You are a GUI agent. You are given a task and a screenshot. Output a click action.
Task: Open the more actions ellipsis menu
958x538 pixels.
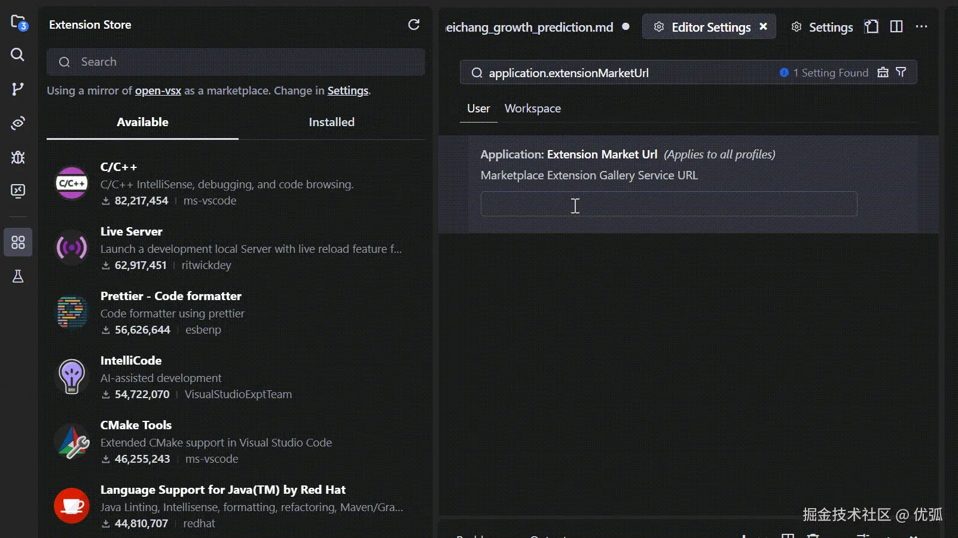(x=922, y=27)
